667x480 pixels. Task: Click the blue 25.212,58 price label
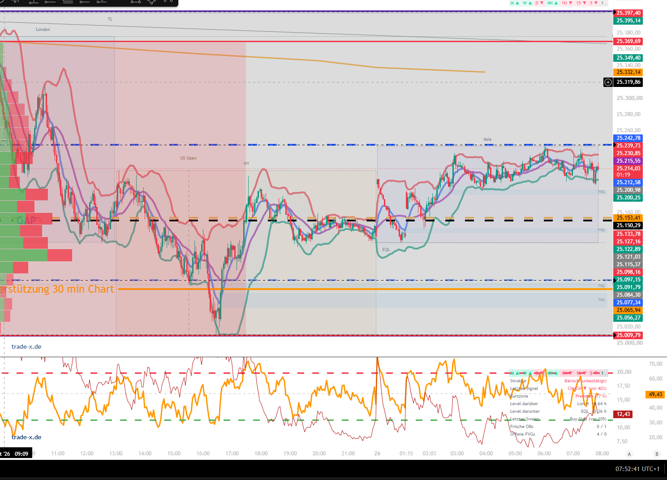(628, 182)
